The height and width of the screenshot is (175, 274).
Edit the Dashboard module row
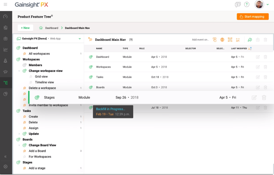[258, 57]
